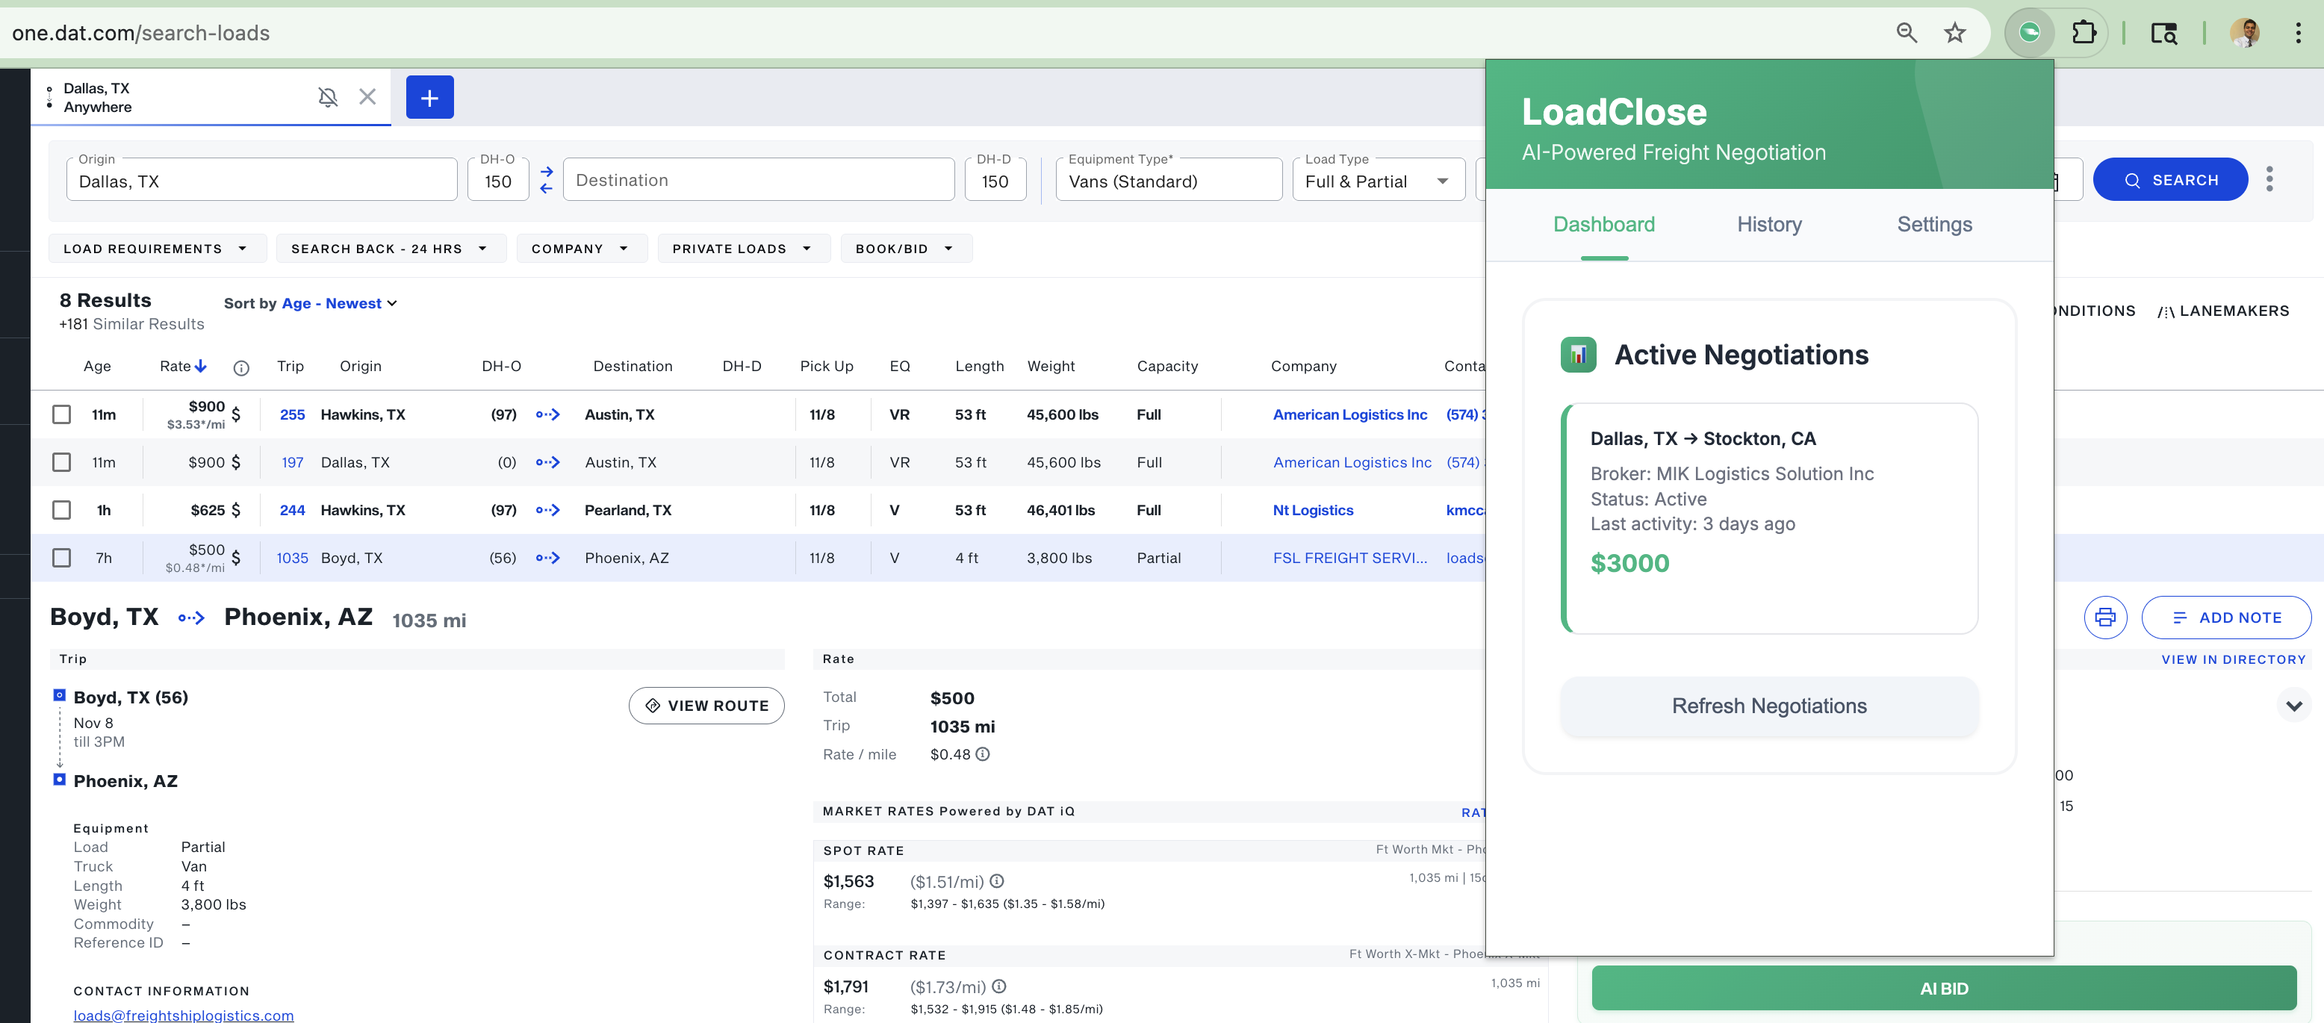Tick the Boyd to Phoenix load checkbox
Viewport: 2324px width, 1023px height.
61,558
